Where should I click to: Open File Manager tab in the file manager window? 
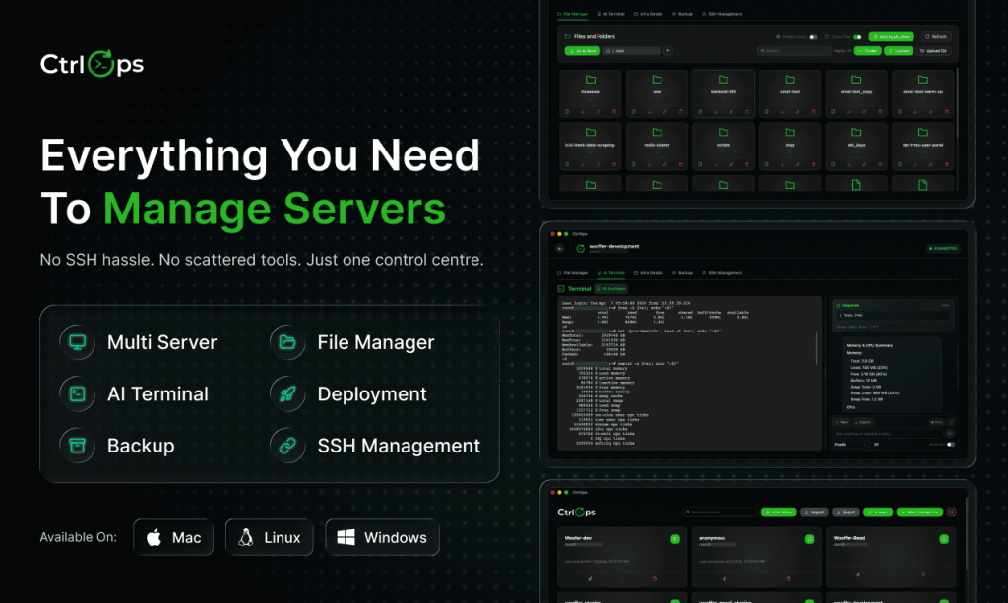[573, 14]
